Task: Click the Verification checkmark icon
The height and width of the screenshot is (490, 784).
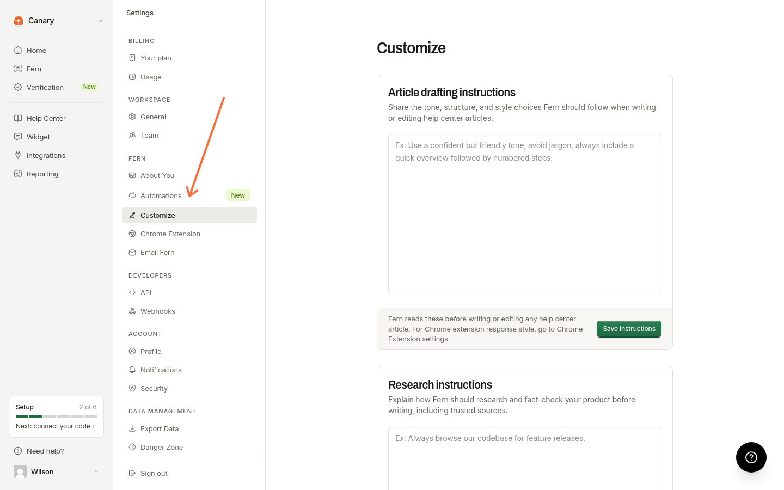Action: coord(18,87)
